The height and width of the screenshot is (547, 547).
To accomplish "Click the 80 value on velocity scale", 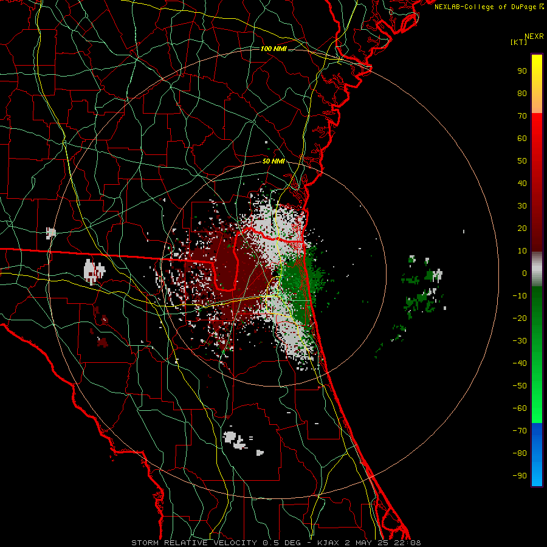I will [522, 93].
